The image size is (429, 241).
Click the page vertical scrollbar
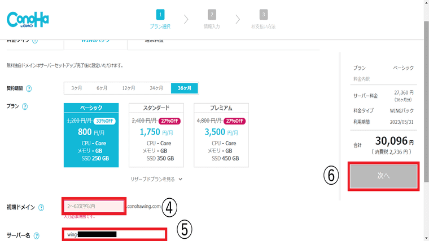pos(426,101)
